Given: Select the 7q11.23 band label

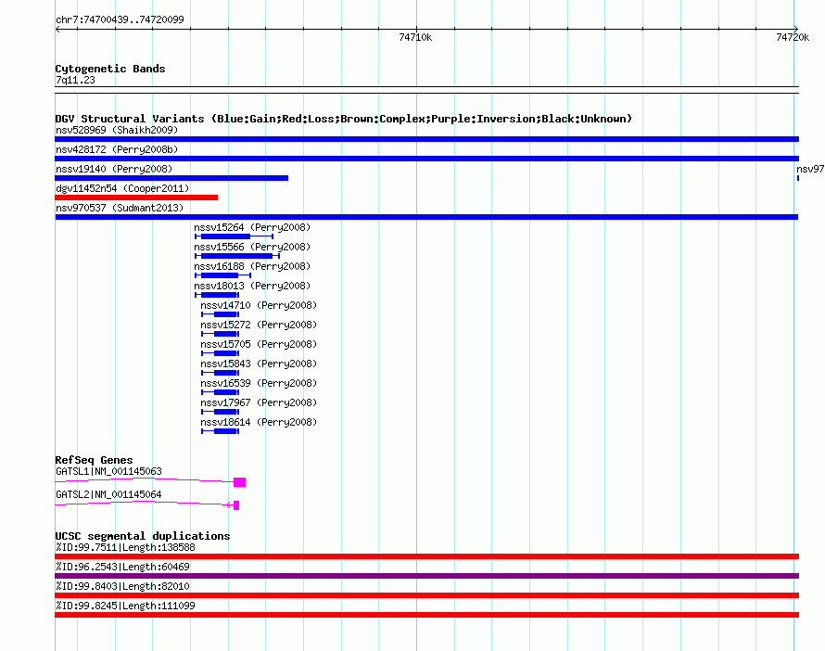Looking at the screenshot, I should click(75, 80).
